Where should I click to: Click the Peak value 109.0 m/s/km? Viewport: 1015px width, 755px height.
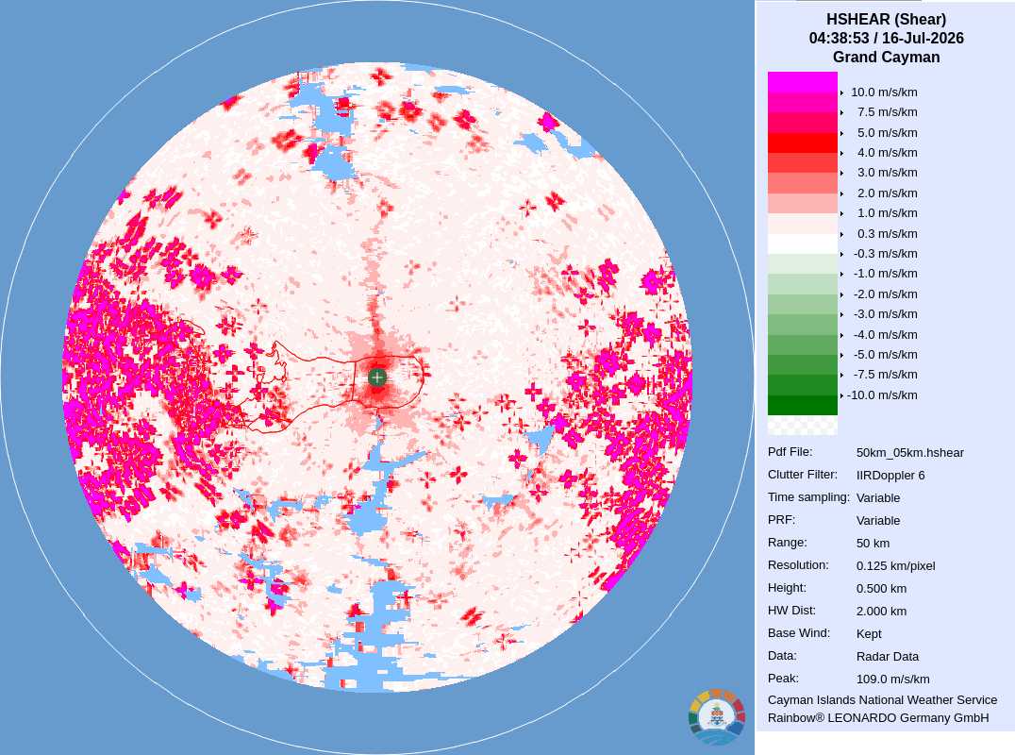[892, 679]
